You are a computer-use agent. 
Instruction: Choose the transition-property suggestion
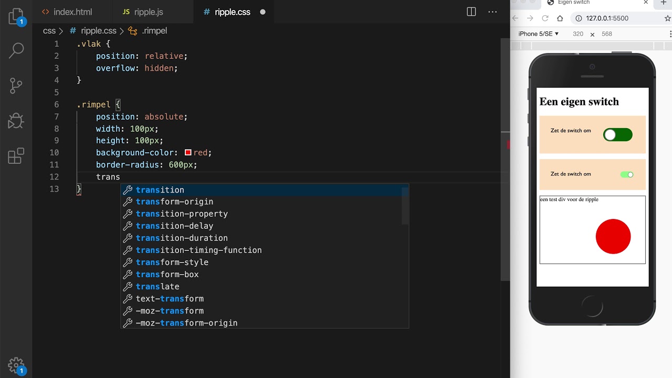(265, 214)
